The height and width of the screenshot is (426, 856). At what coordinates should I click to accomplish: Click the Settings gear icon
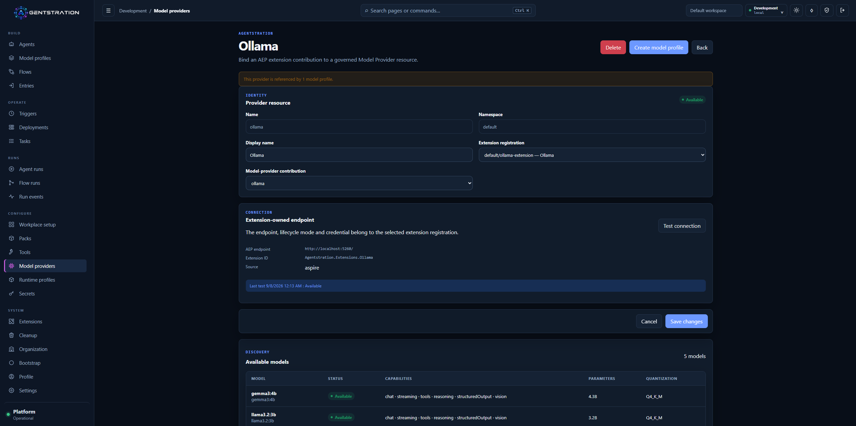click(11, 390)
